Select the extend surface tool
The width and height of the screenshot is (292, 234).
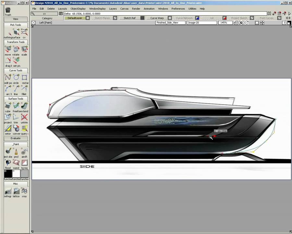coord(24,106)
